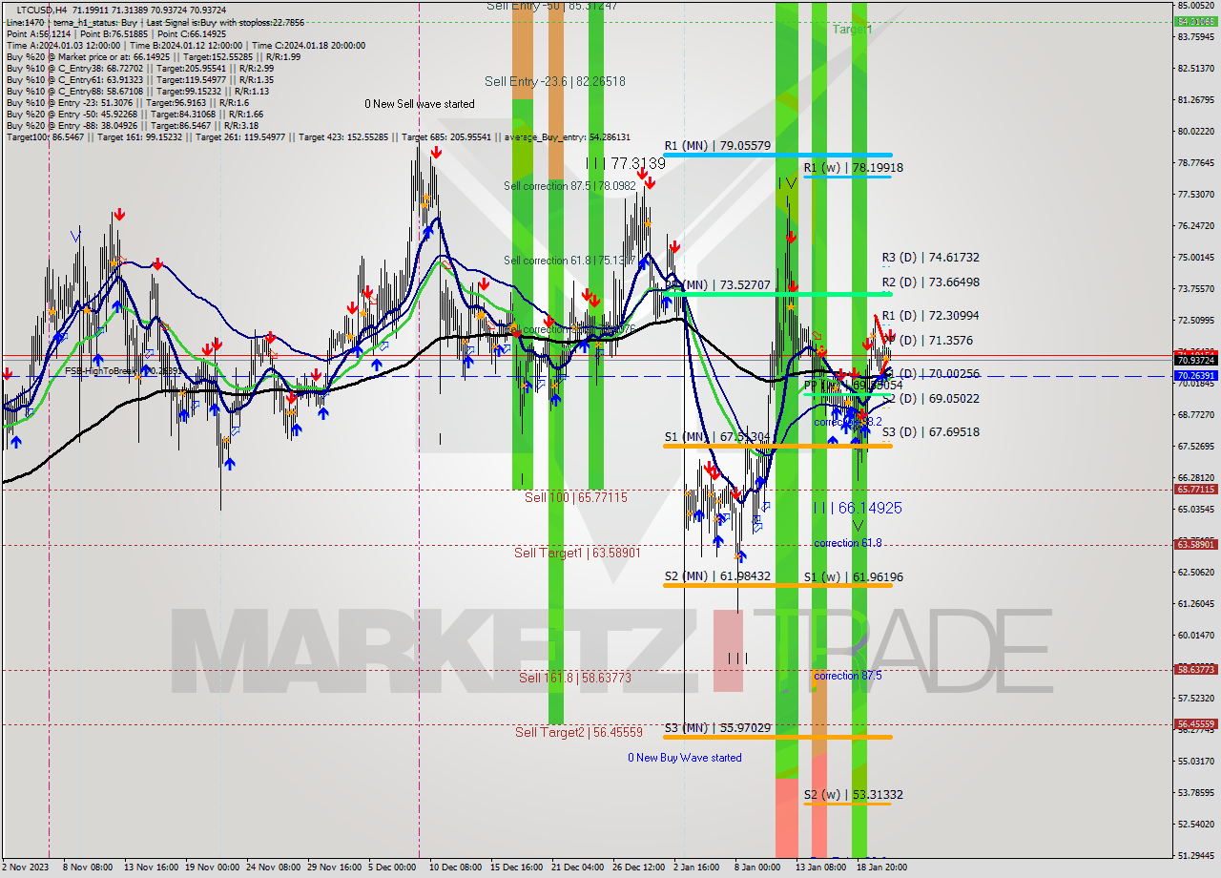1221x878 pixels.
Task: Select the hollow orange arrow icon near the 13 Jan candles
Action: tap(817, 336)
